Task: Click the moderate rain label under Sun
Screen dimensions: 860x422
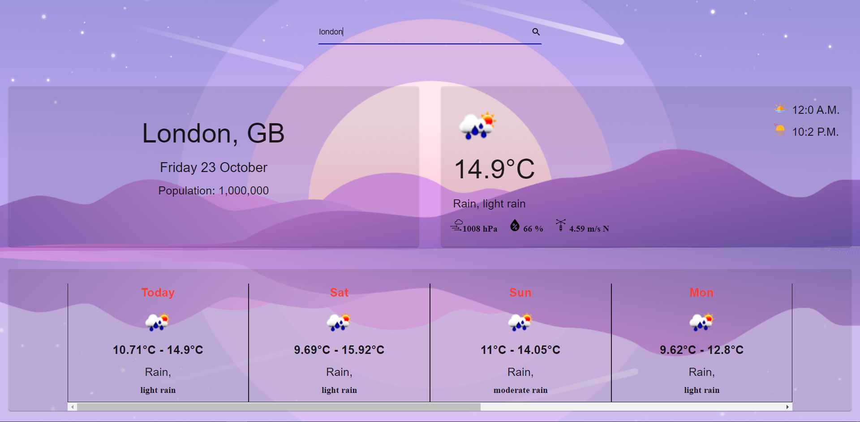Action: [520, 390]
